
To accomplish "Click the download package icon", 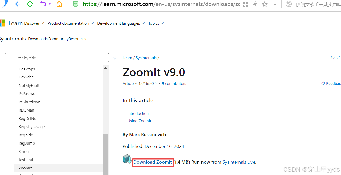I will [127, 159].
